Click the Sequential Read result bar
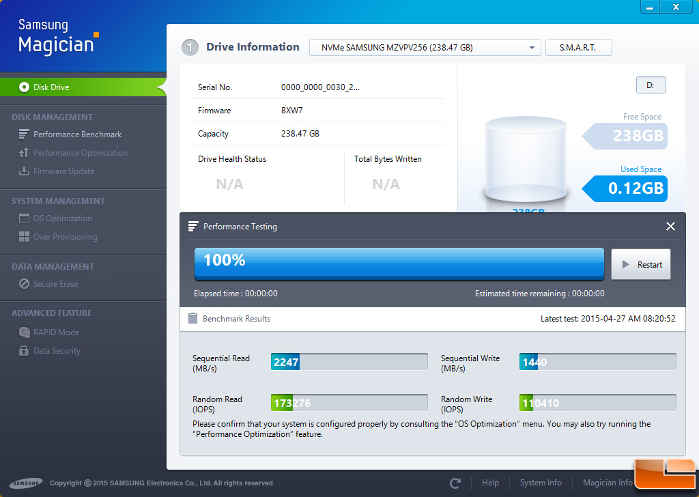The width and height of the screenshot is (699, 497). tap(349, 362)
